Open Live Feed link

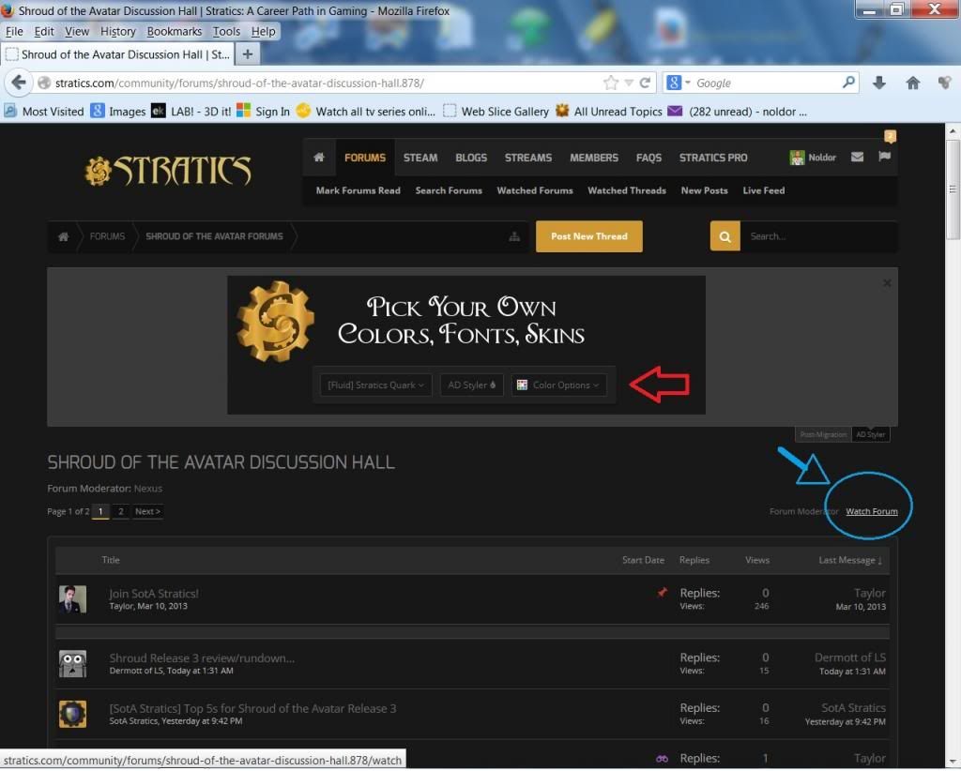(764, 190)
